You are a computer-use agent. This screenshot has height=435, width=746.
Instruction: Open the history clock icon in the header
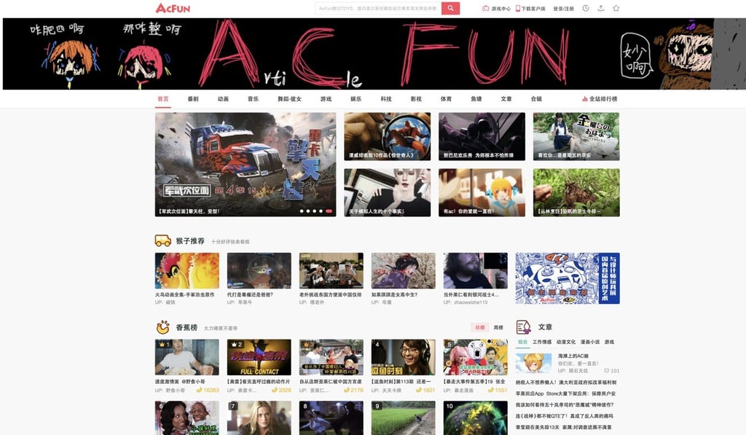tap(584, 9)
